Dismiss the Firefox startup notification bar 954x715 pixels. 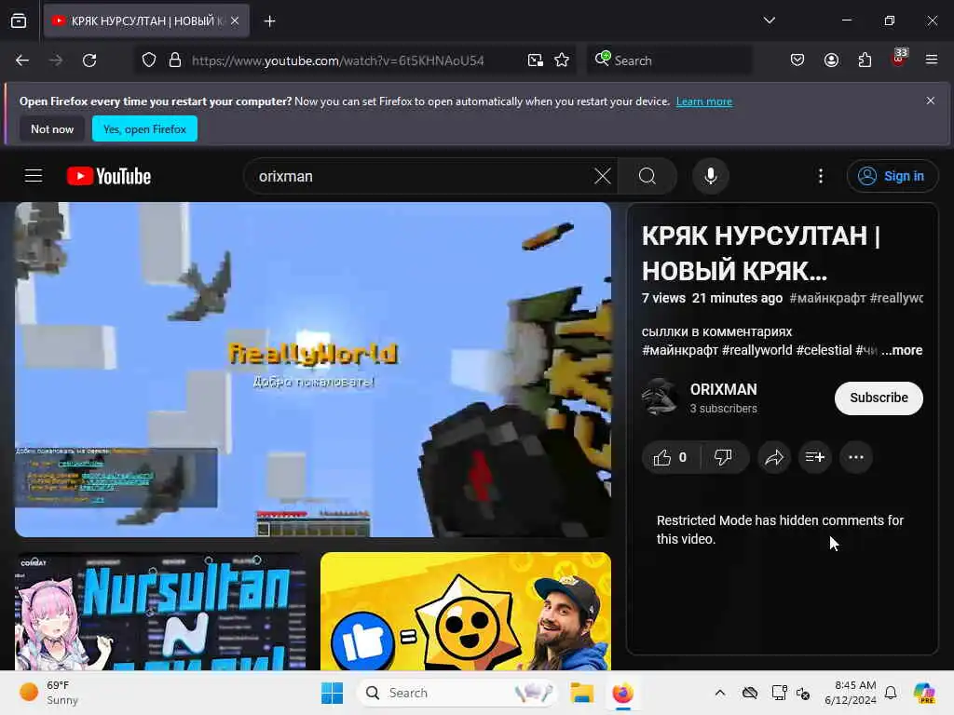point(931,101)
